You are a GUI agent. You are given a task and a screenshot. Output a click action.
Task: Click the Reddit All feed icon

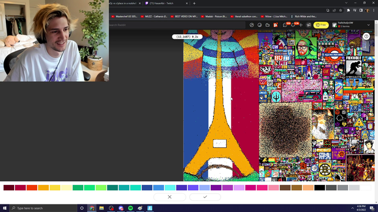point(260,25)
